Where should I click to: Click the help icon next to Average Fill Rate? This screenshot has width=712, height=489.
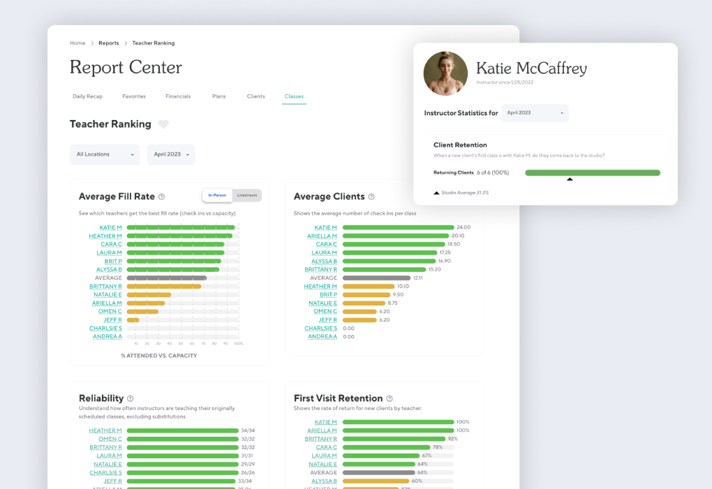tap(162, 197)
